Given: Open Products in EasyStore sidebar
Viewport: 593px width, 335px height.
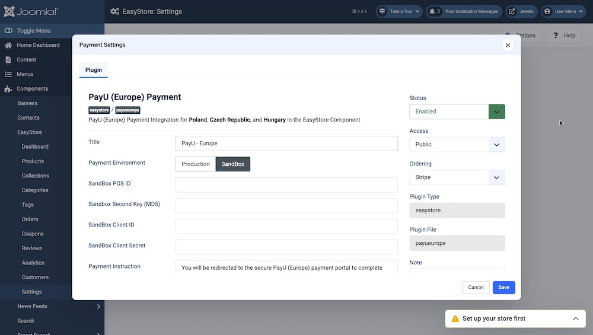Looking at the screenshot, I should 33,161.
